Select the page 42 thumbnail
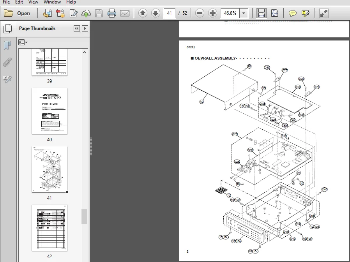Viewport: 350px width, 262px height. tap(49, 228)
